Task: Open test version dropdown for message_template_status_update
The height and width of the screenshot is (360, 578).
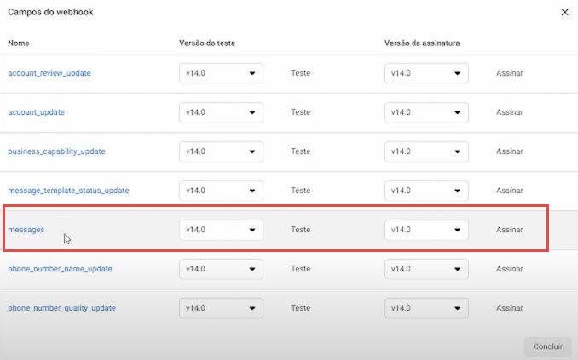Action: (x=221, y=191)
